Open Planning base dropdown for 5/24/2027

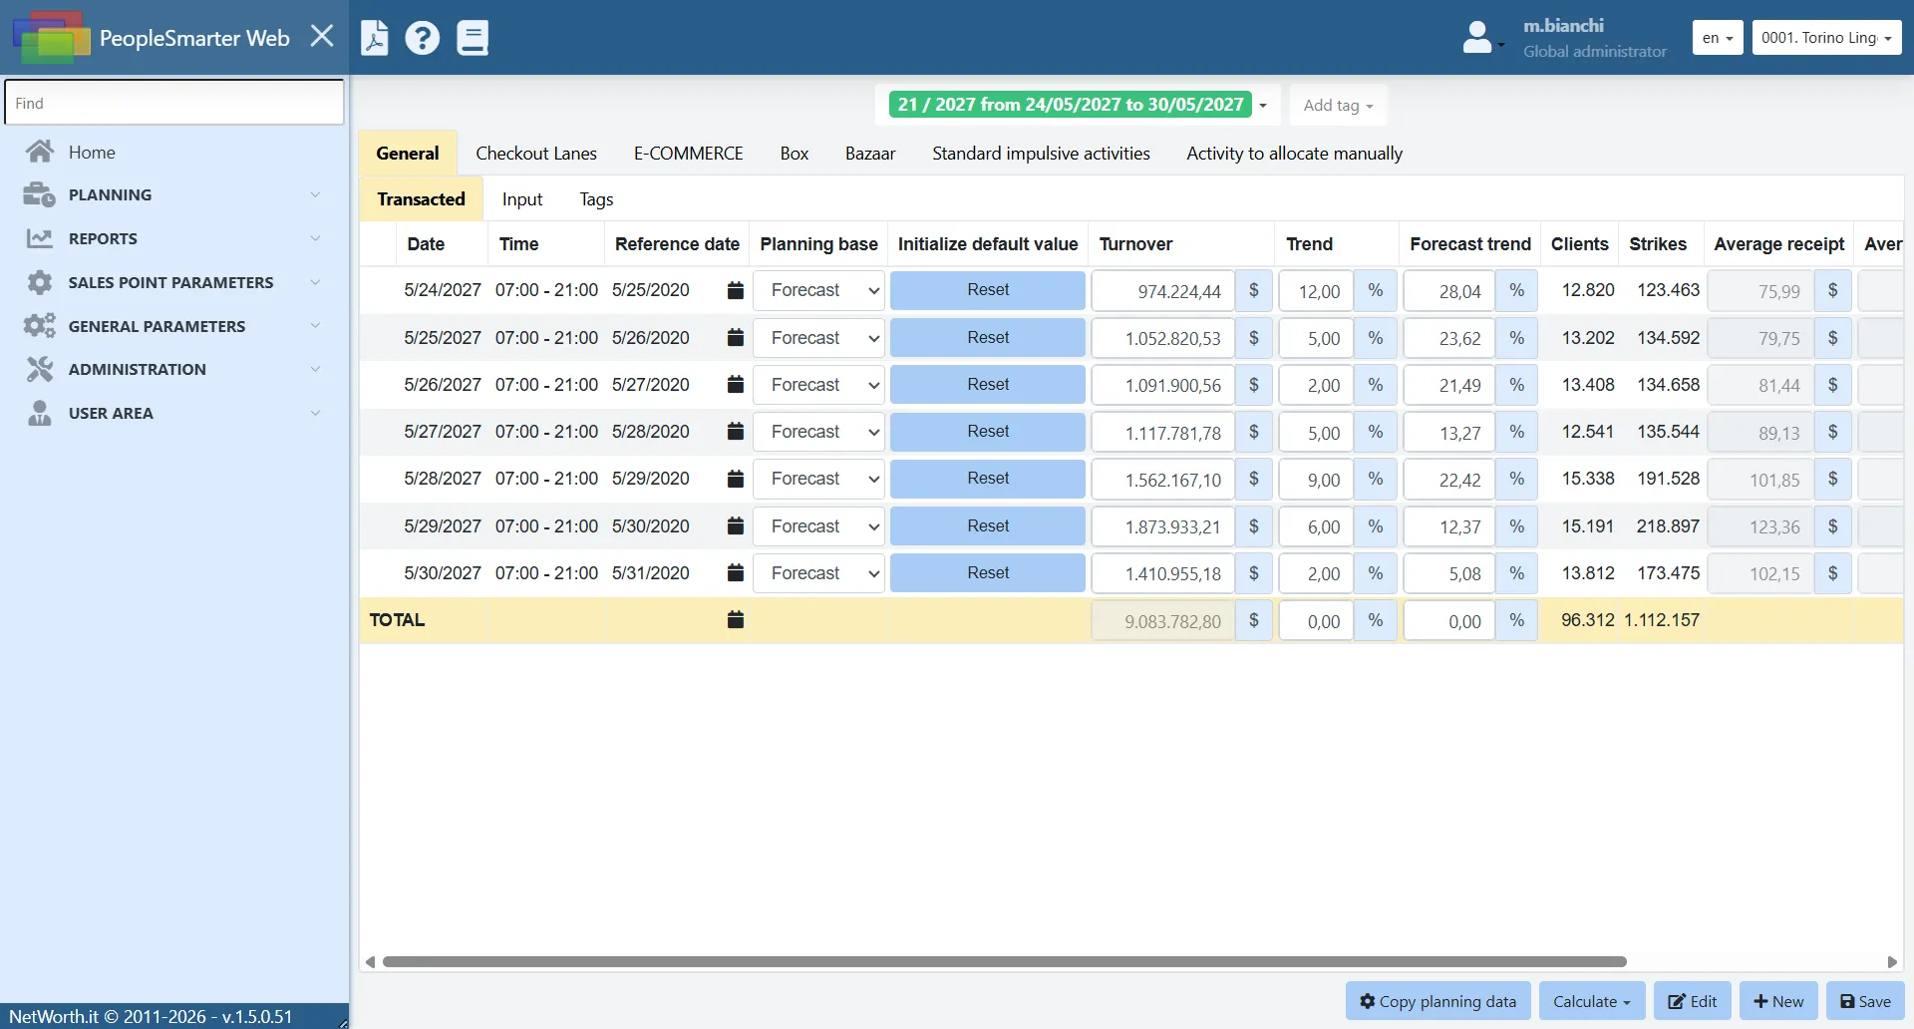tap(819, 290)
